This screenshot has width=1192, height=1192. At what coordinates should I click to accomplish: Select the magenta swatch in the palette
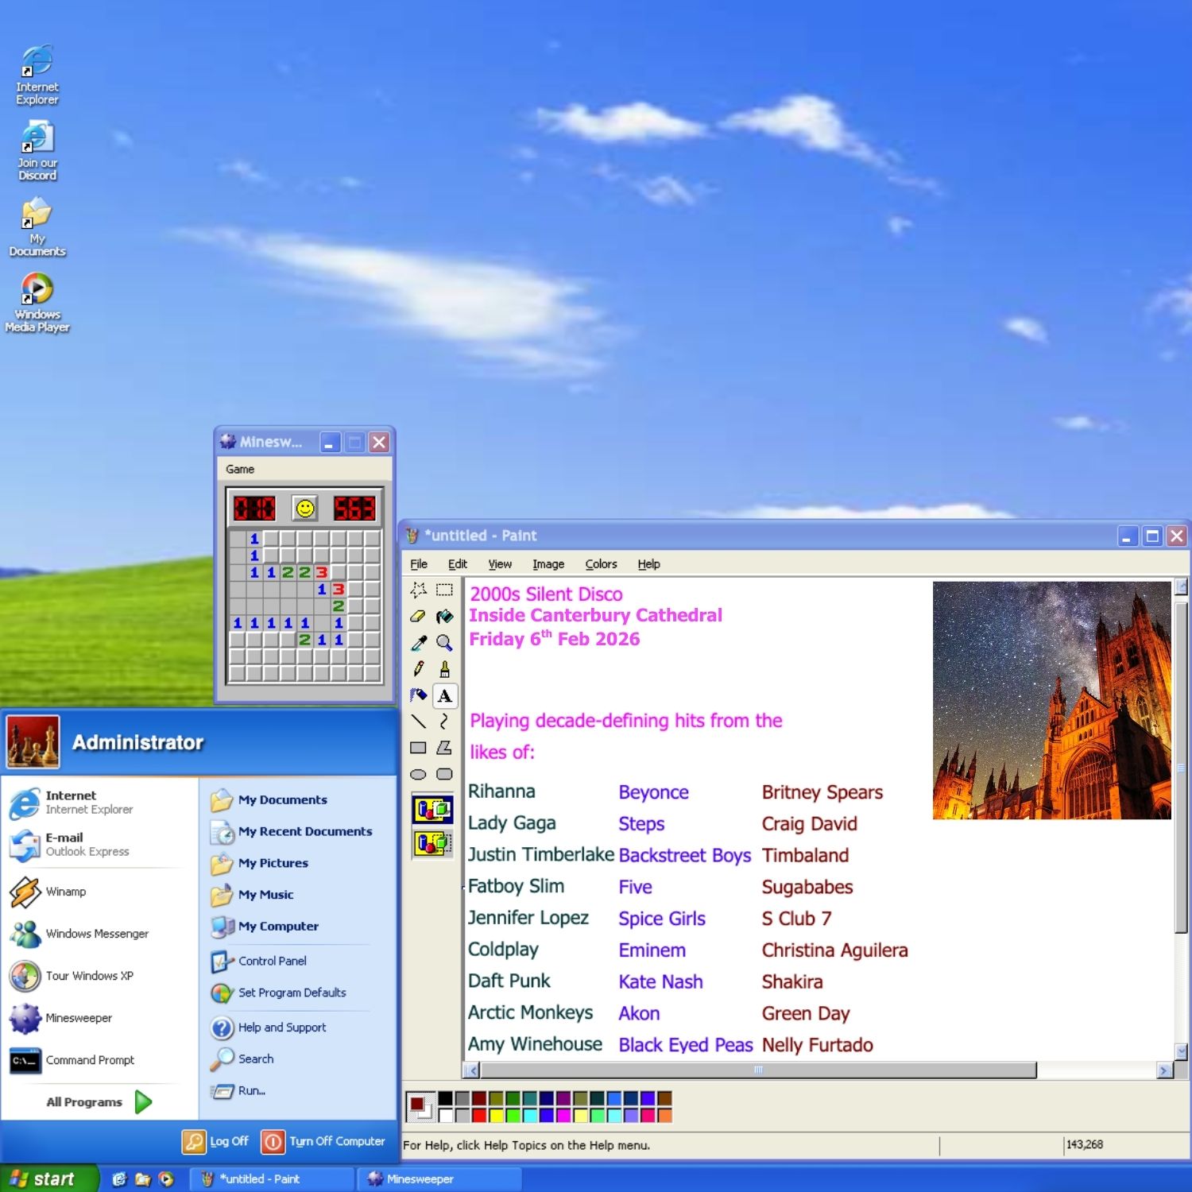[563, 1116]
